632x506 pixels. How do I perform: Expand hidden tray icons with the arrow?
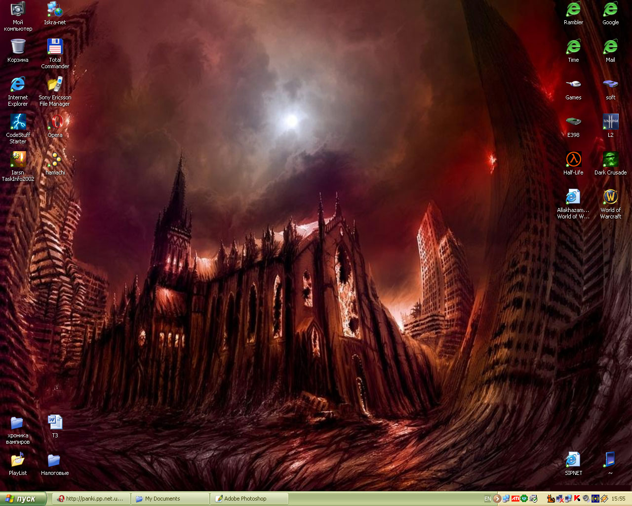pos(497,499)
